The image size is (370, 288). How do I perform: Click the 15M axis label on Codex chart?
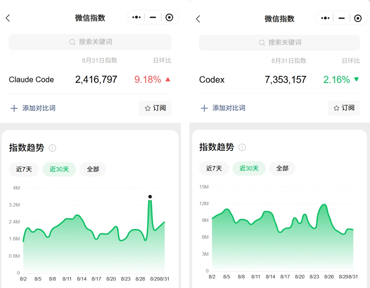[204, 187]
